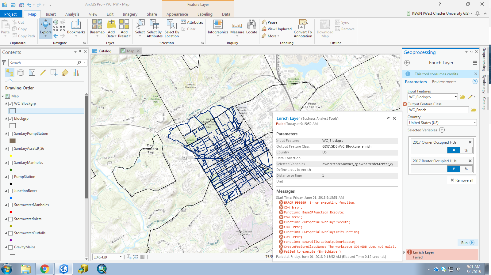Open the Locate tool

[x=251, y=27]
